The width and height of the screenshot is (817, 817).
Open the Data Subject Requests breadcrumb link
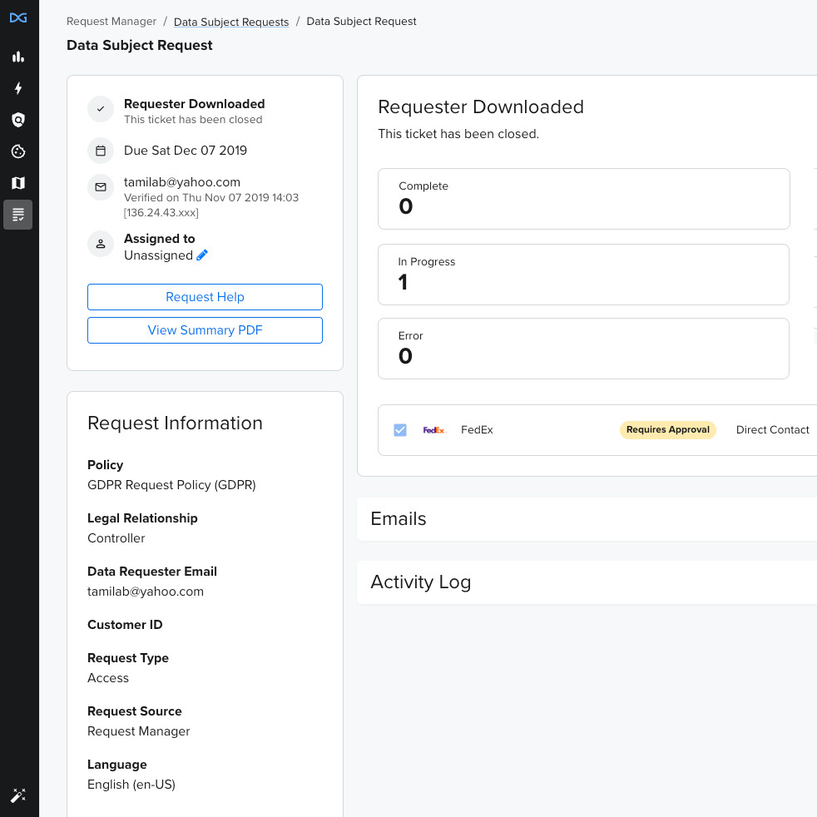point(230,21)
